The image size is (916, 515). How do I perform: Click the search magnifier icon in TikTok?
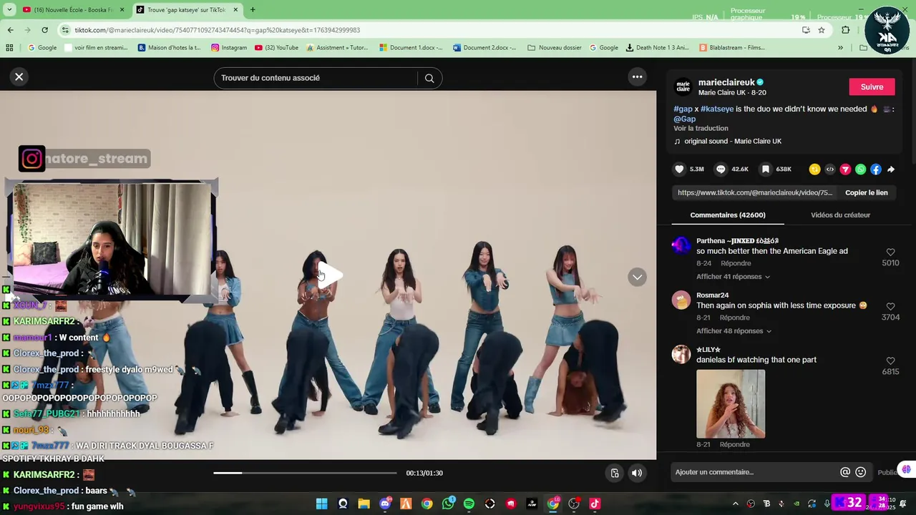pyautogui.click(x=429, y=78)
